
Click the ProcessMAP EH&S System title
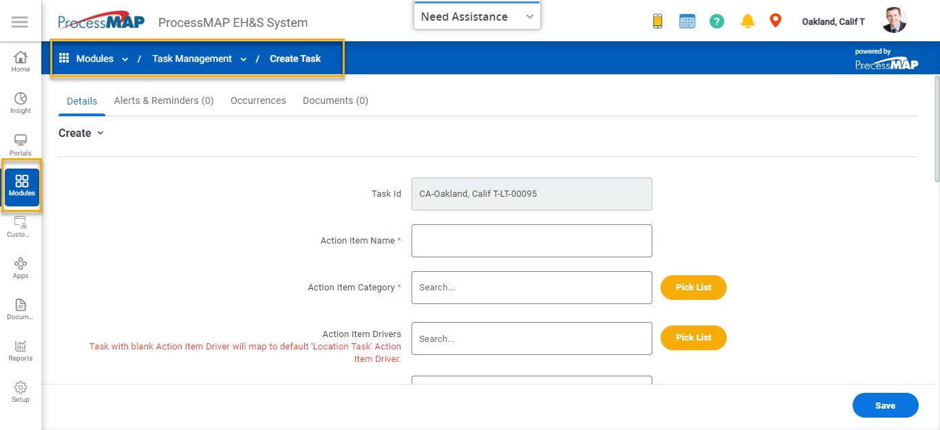tap(233, 23)
